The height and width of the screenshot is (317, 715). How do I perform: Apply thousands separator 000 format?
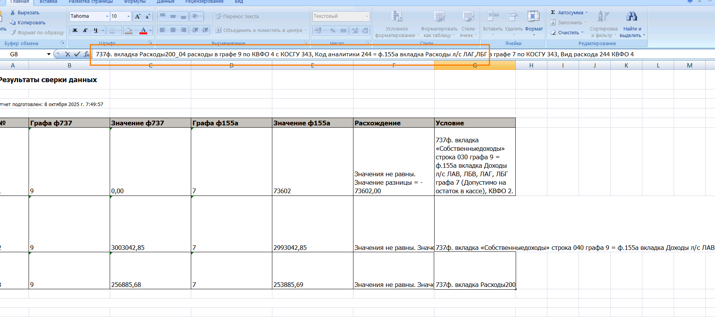click(x=343, y=30)
